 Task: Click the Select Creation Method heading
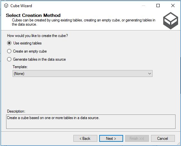pos(33,15)
